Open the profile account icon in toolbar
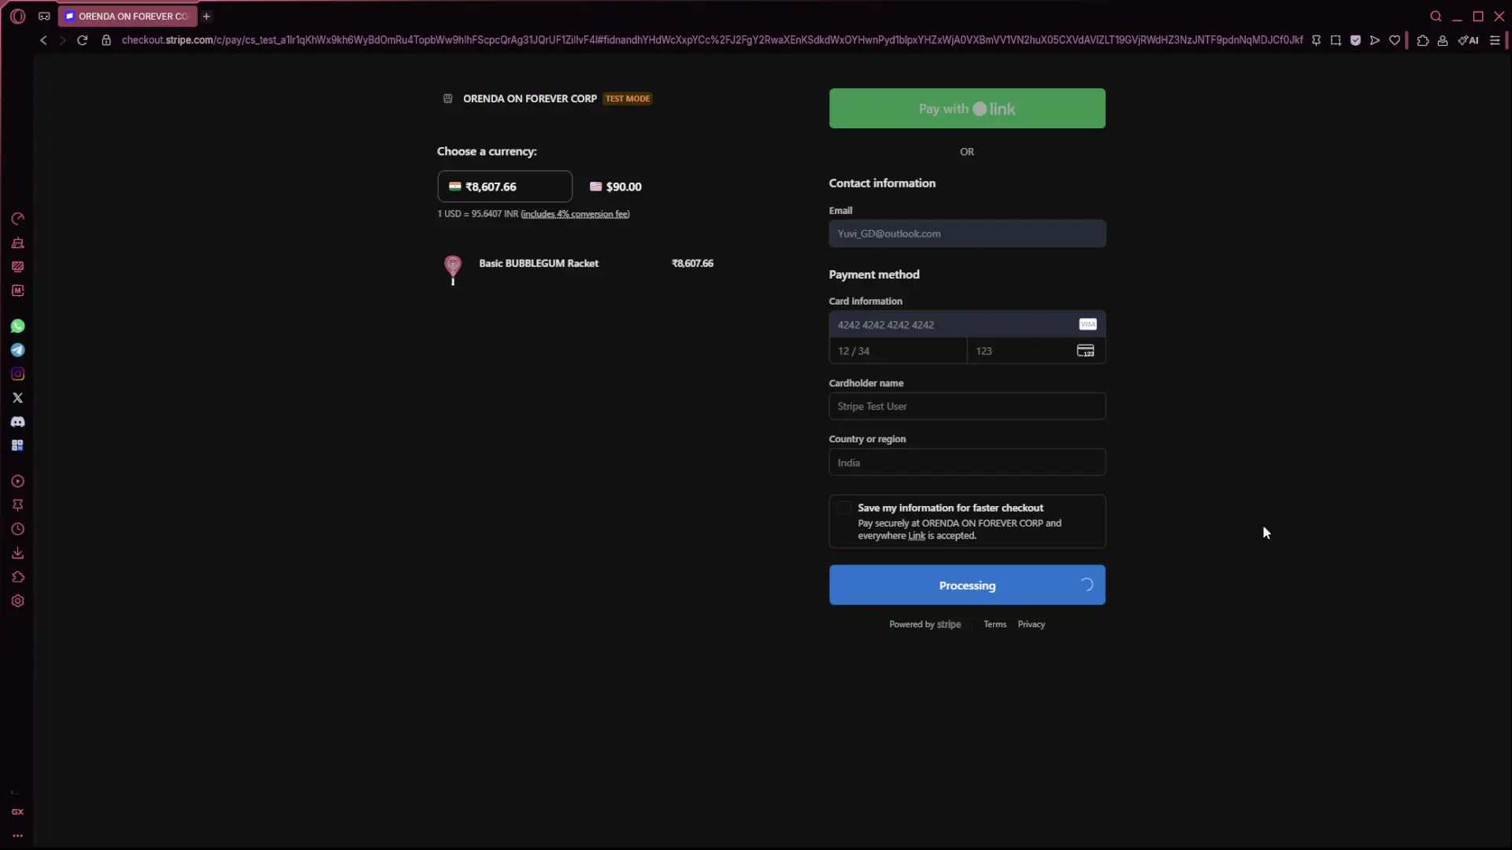Image resolution: width=1512 pixels, height=850 pixels. 1443,40
